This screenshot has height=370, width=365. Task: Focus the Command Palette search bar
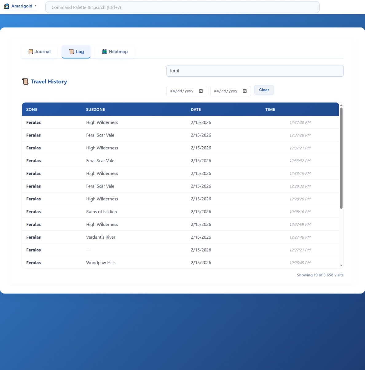click(x=182, y=7)
